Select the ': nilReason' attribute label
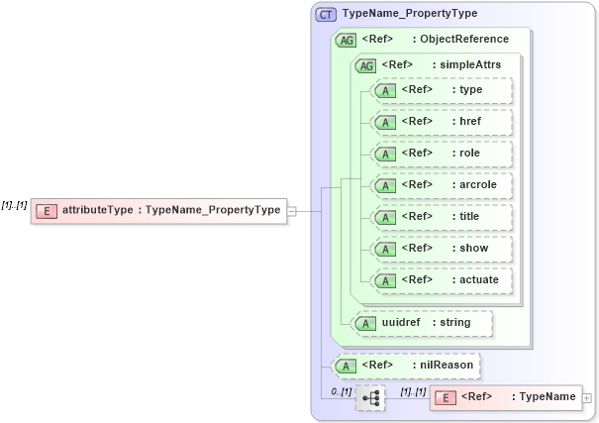This screenshot has height=423, width=599. (x=443, y=365)
